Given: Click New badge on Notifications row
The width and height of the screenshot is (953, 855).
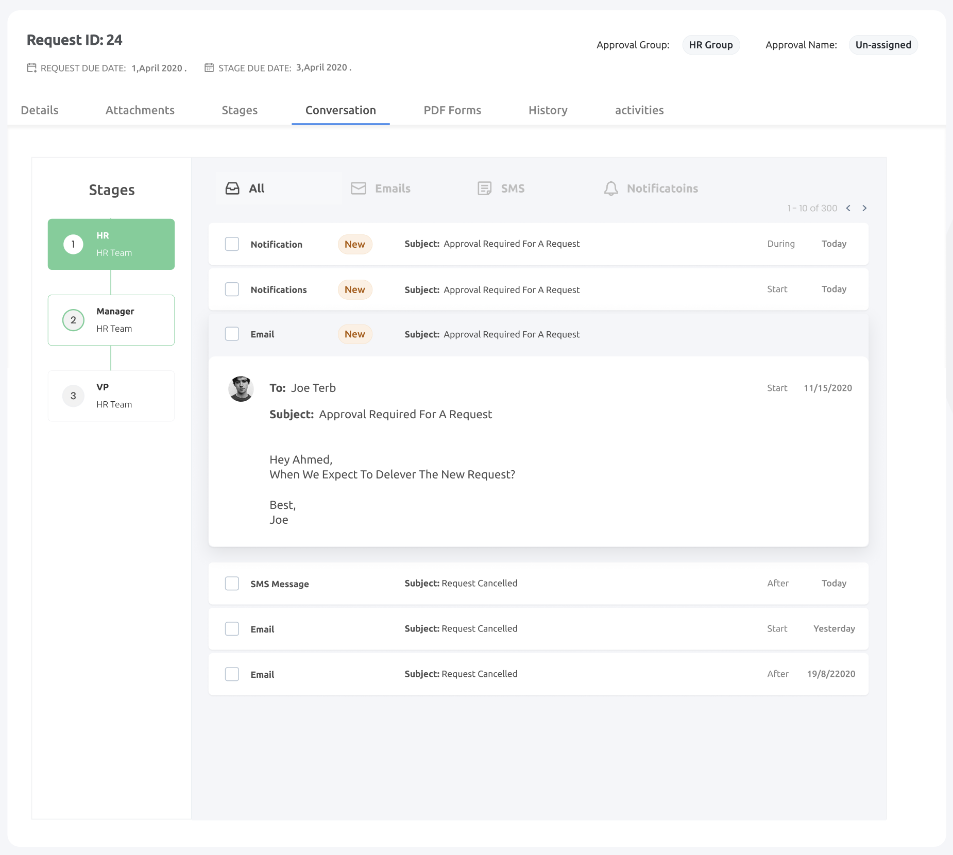Looking at the screenshot, I should point(355,289).
